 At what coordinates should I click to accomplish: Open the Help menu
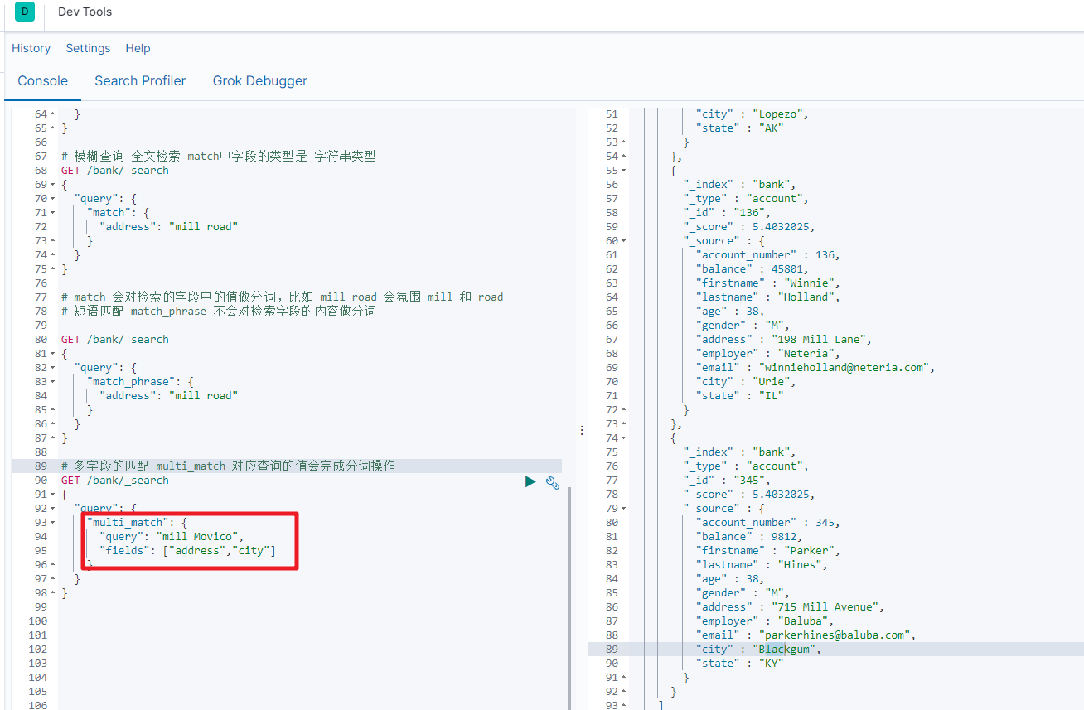coord(138,48)
